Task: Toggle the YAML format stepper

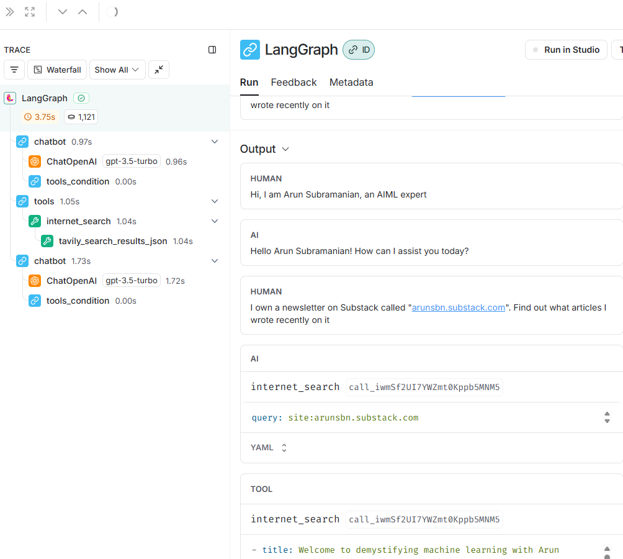Action: tap(284, 447)
